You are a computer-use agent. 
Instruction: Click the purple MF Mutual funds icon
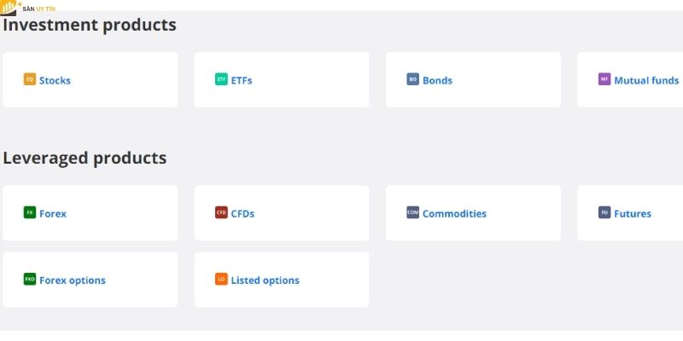(x=604, y=79)
